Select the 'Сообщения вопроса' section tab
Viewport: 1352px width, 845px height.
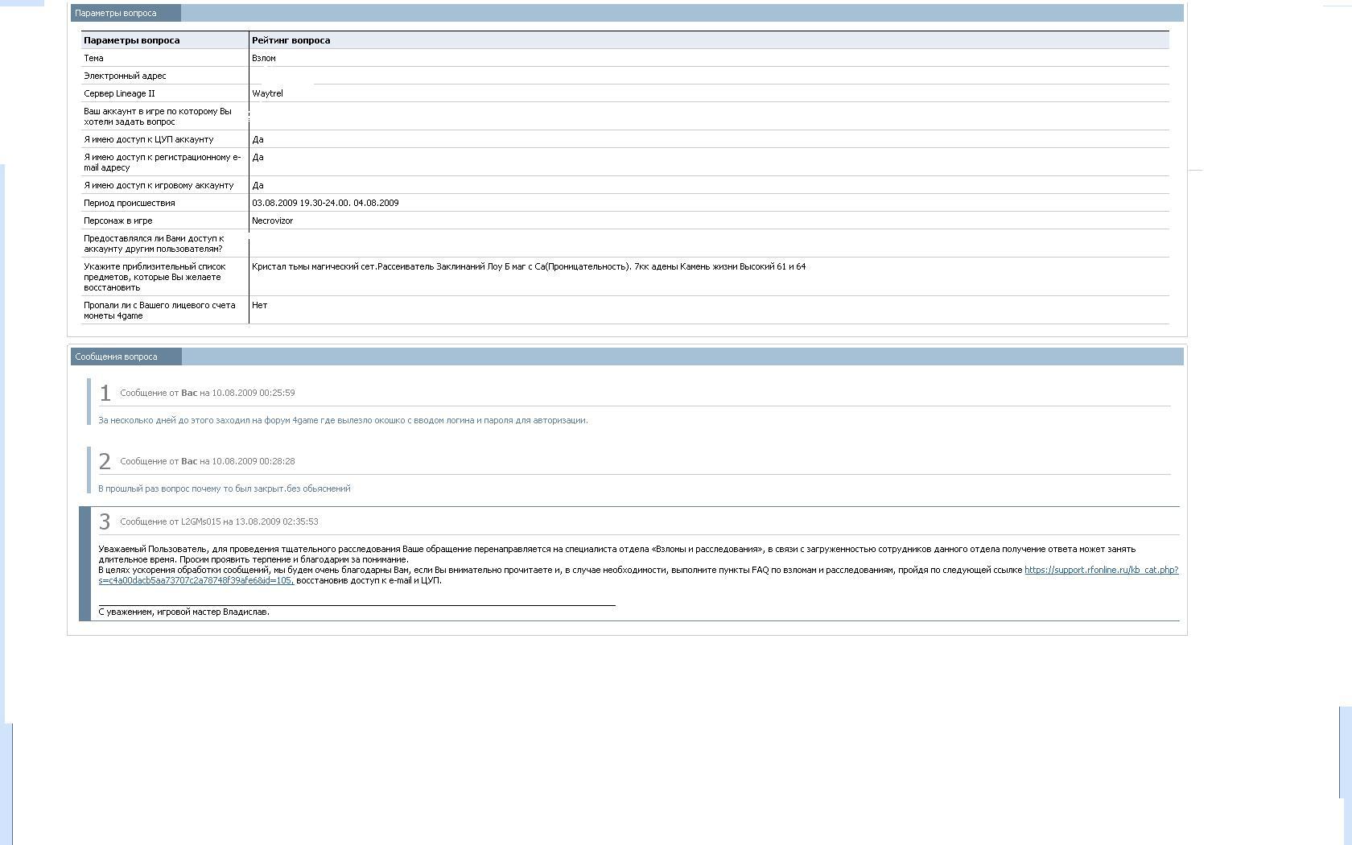(126, 357)
